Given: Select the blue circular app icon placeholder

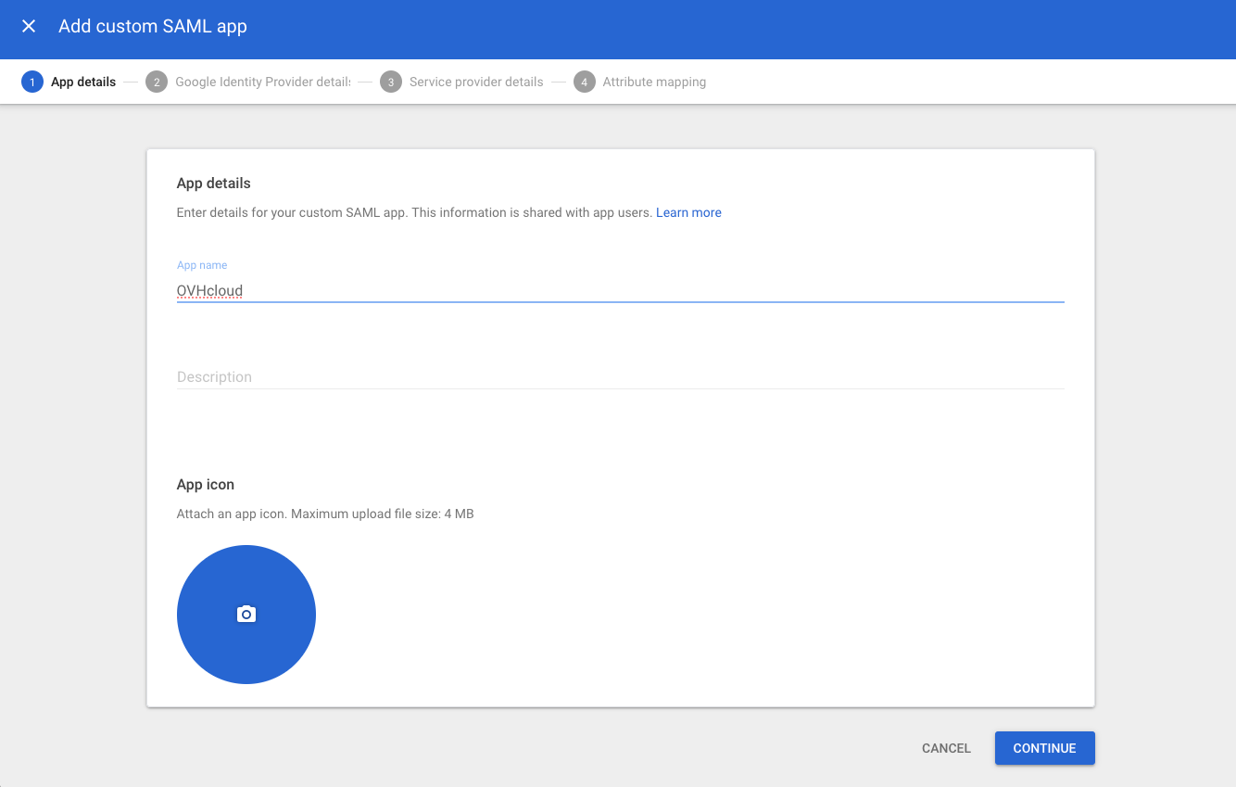Looking at the screenshot, I should pyautogui.click(x=246, y=614).
